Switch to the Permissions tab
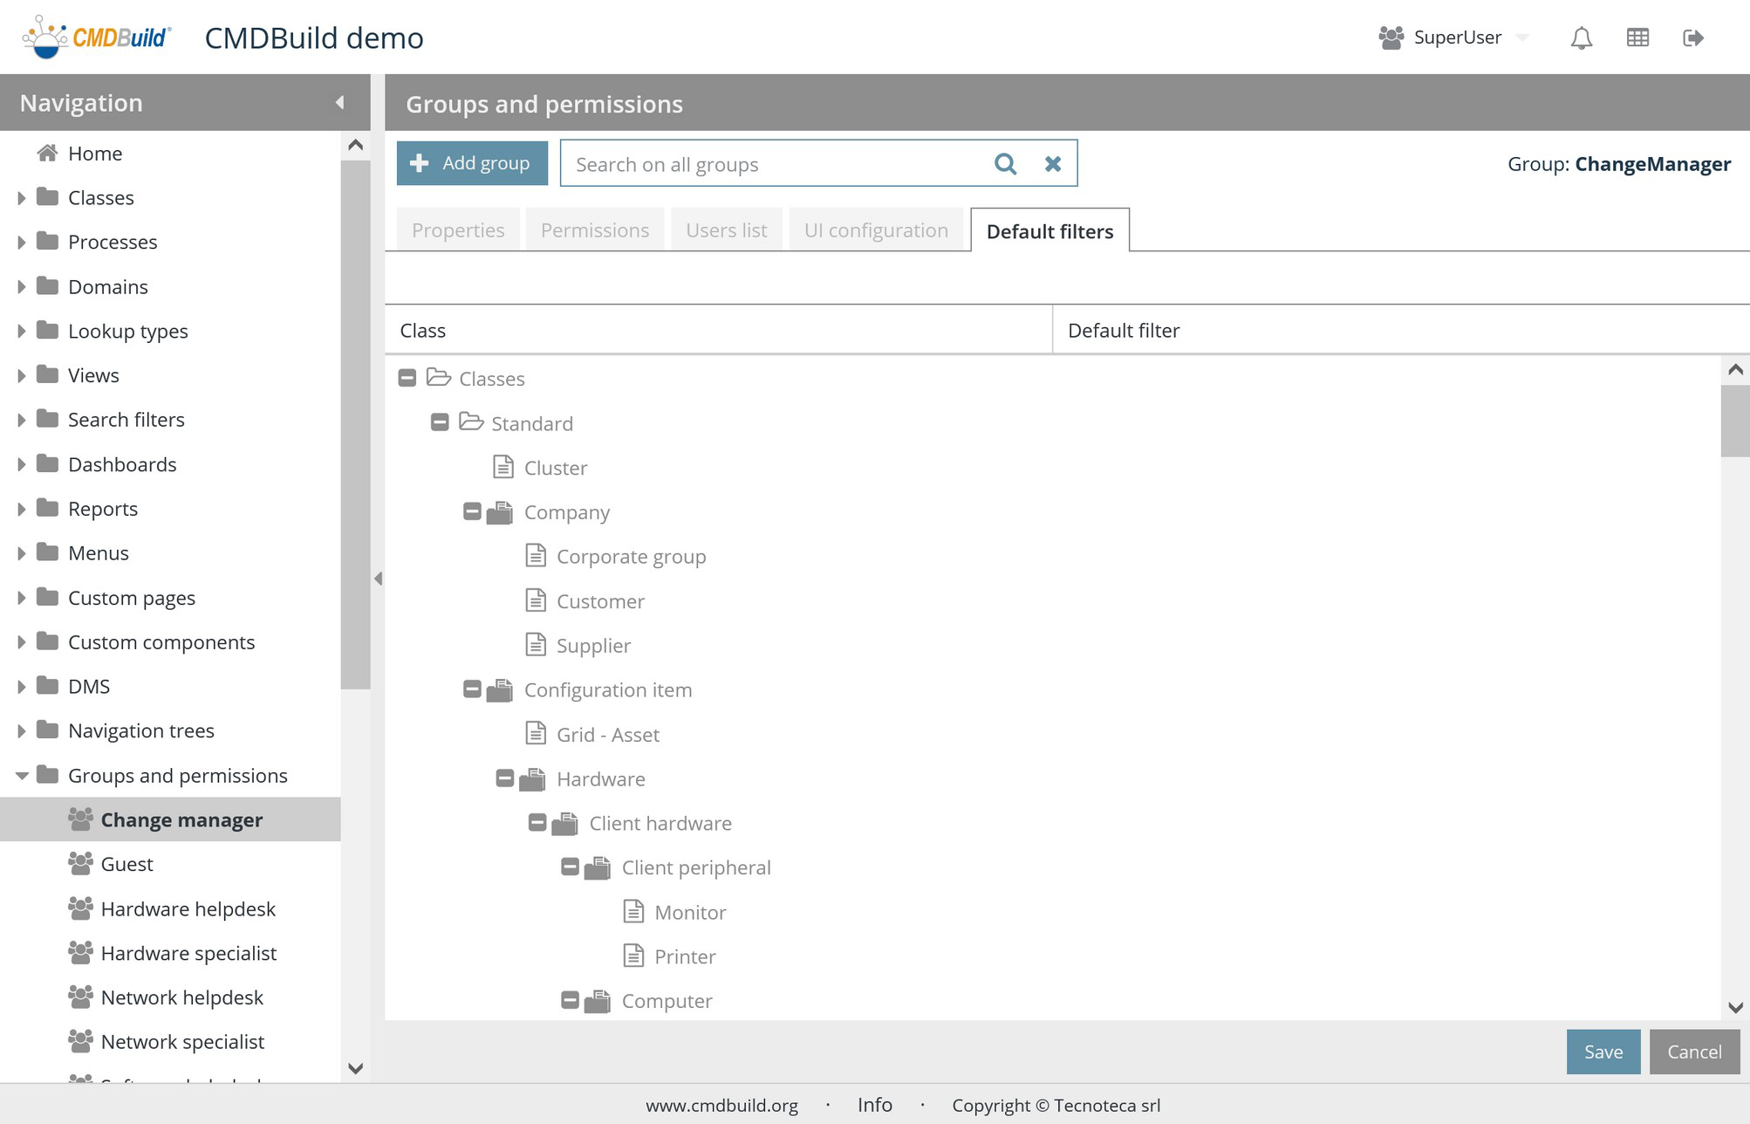The width and height of the screenshot is (1750, 1124). tap(595, 230)
